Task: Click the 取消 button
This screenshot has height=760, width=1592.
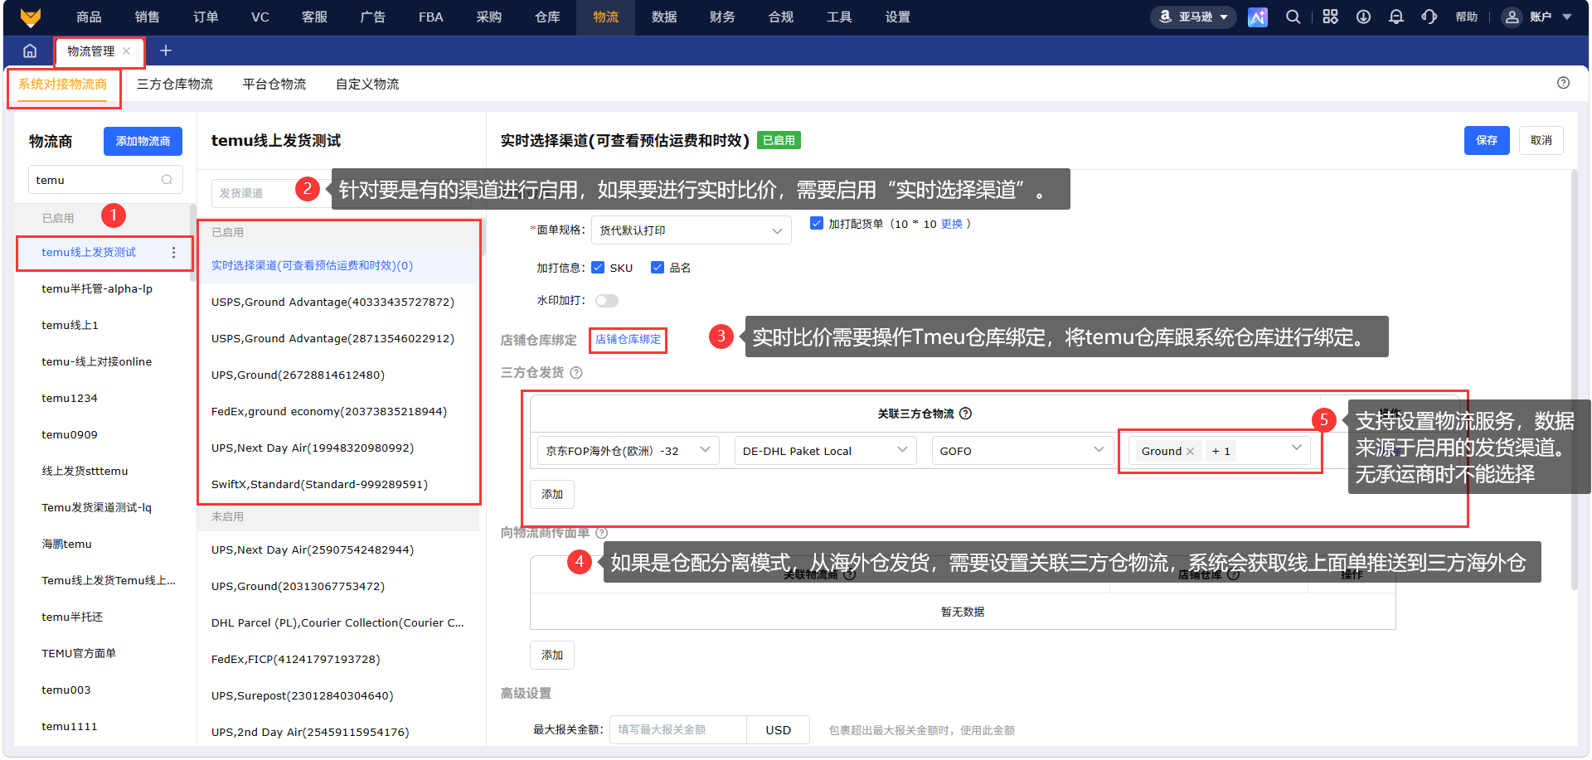Action: [1541, 140]
